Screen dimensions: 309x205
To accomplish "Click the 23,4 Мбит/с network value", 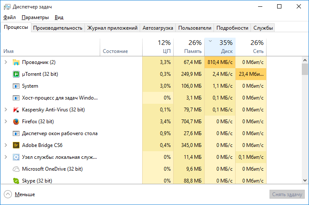I will pos(251,74).
